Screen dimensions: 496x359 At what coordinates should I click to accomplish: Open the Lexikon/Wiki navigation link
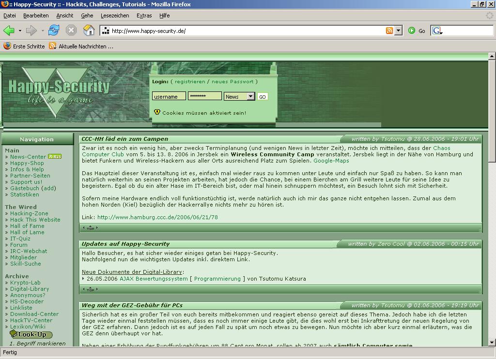(x=28, y=327)
